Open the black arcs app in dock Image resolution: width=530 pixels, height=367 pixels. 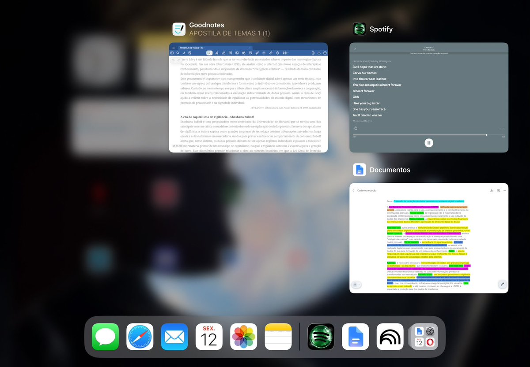[x=390, y=337]
